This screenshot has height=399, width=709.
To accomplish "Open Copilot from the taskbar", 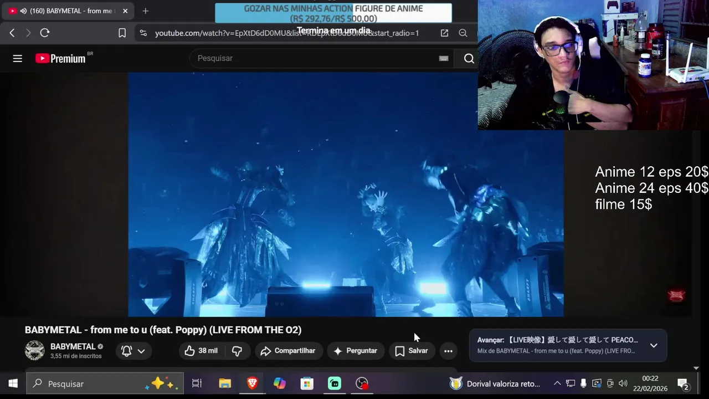I will tap(279, 383).
